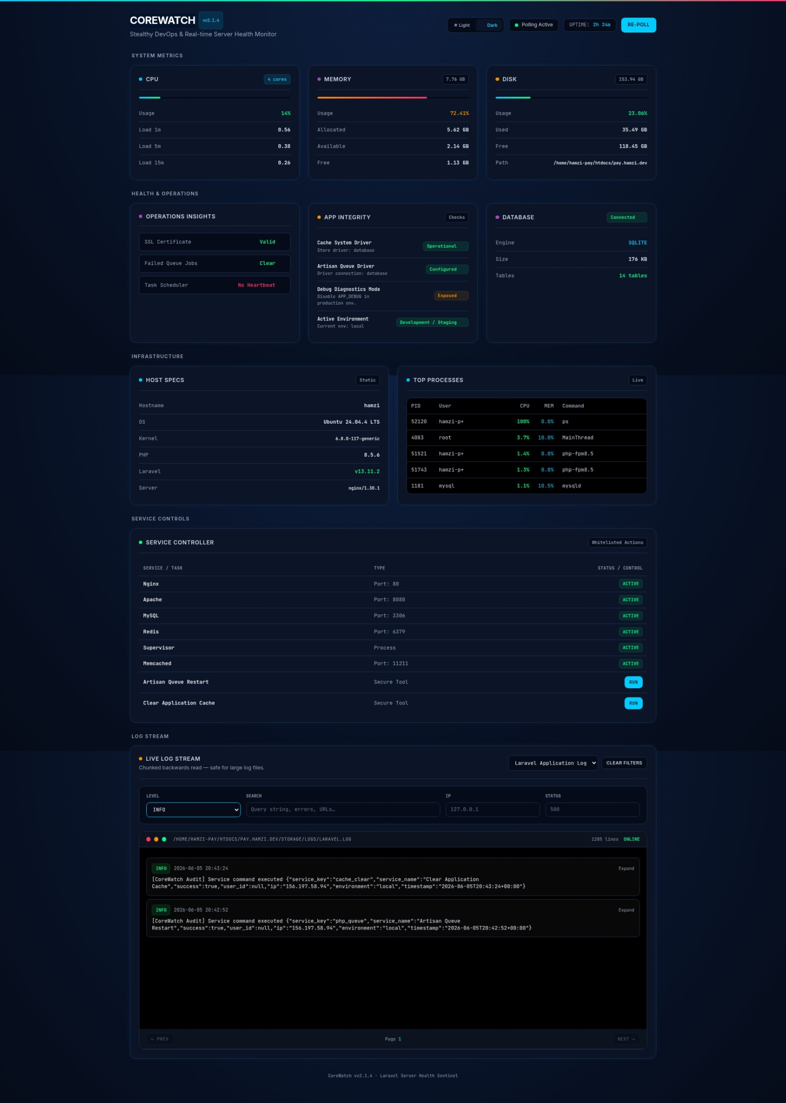The width and height of the screenshot is (786, 1103).
Task: Click the MEM column header in processes
Action: [x=548, y=406]
